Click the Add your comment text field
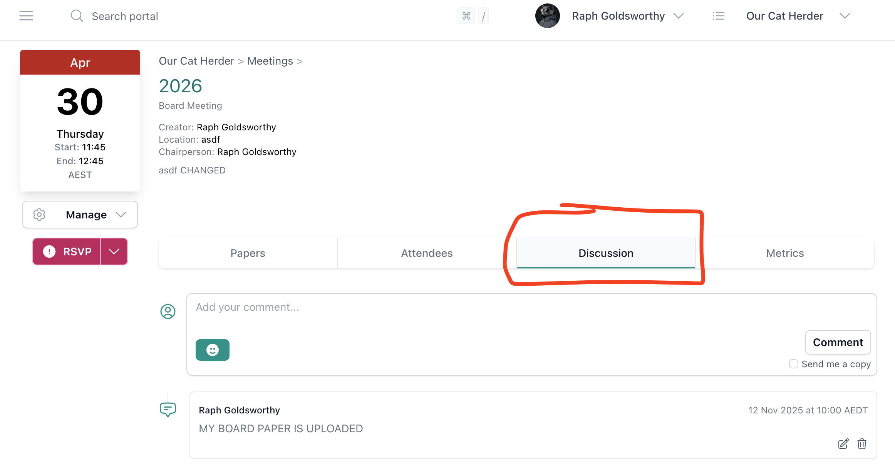The height and width of the screenshot is (473, 895). click(x=385, y=307)
